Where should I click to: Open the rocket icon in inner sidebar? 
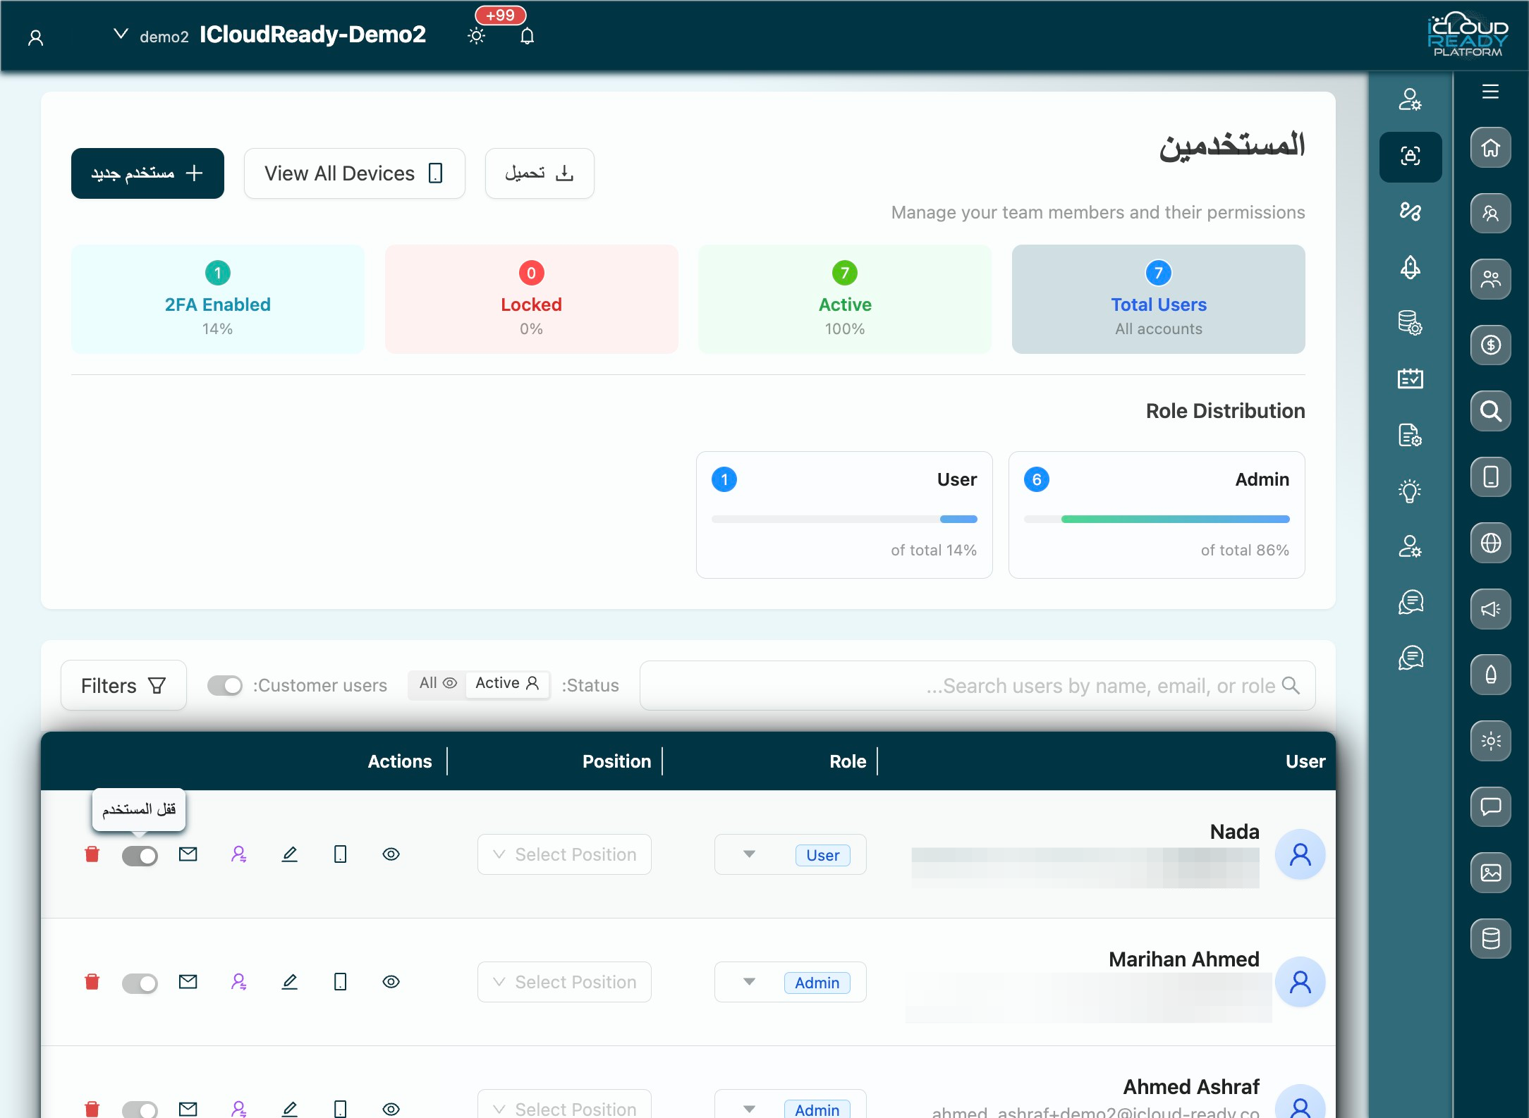1411,267
